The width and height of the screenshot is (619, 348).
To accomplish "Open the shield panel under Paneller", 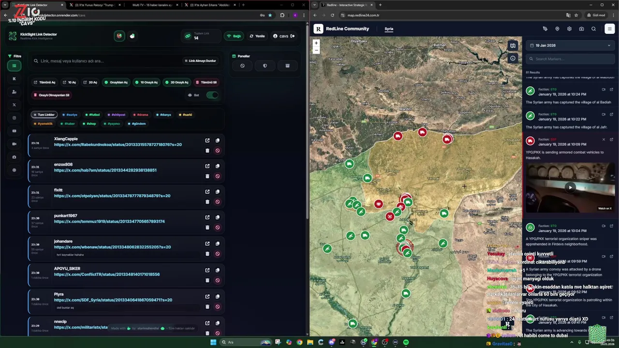I will coord(265,66).
